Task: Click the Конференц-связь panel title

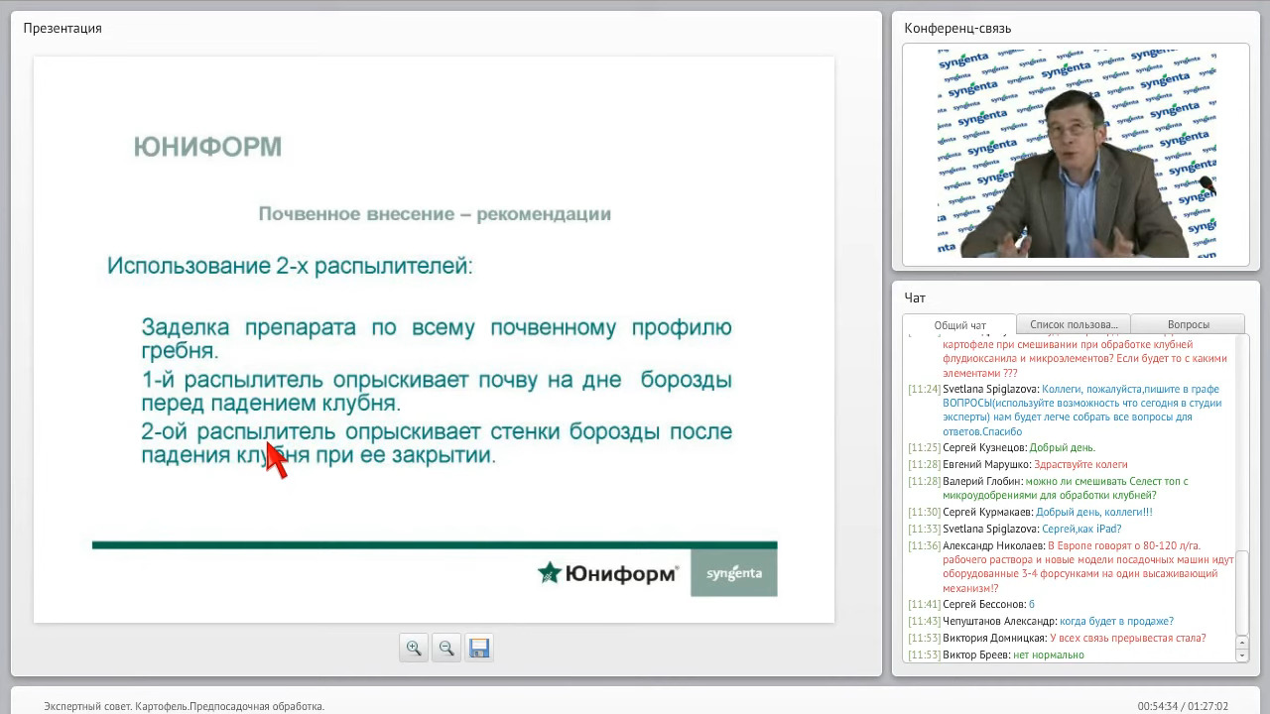Action: point(957,28)
